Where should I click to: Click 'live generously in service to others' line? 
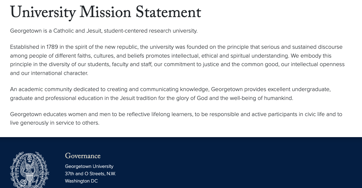55,123
